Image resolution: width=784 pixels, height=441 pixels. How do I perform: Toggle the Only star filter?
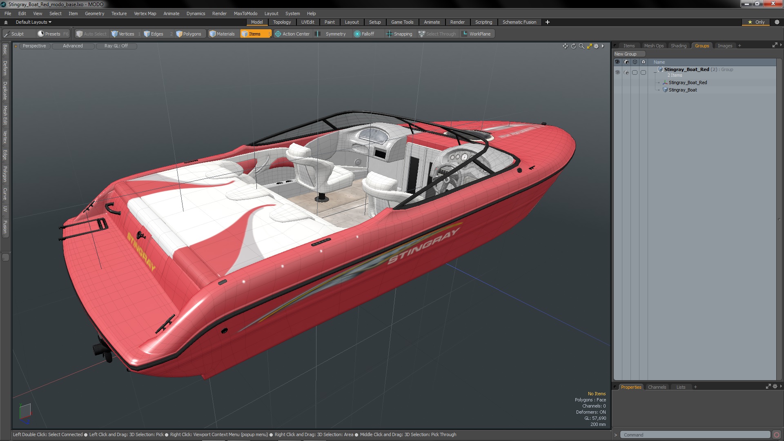coord(756,22)
